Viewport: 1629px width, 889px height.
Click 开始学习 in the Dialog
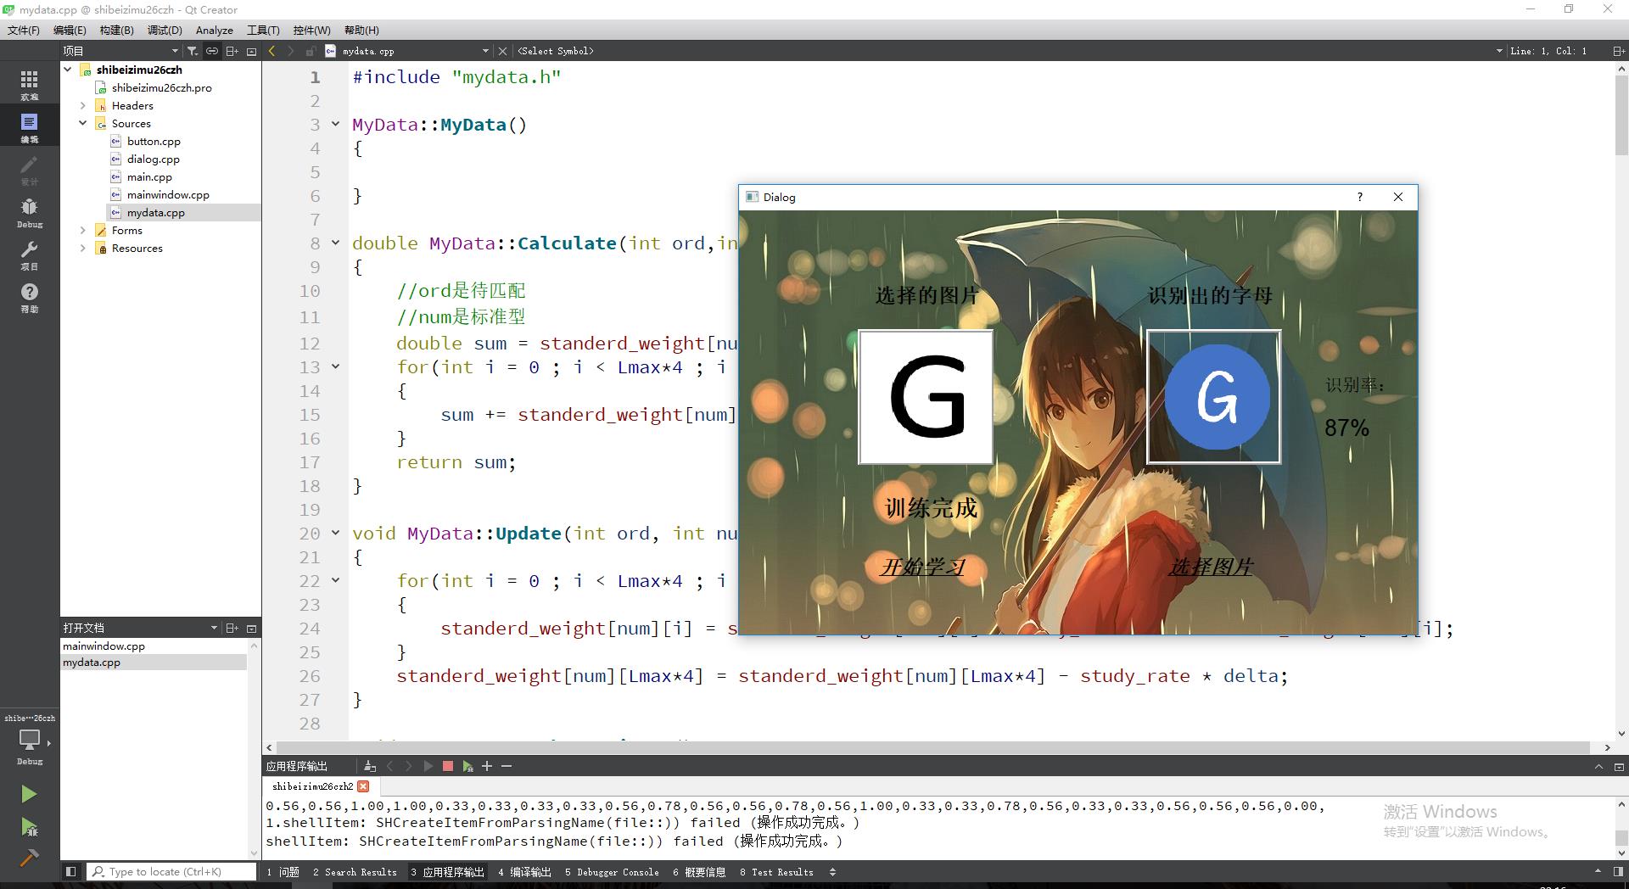tap(922, 567)
